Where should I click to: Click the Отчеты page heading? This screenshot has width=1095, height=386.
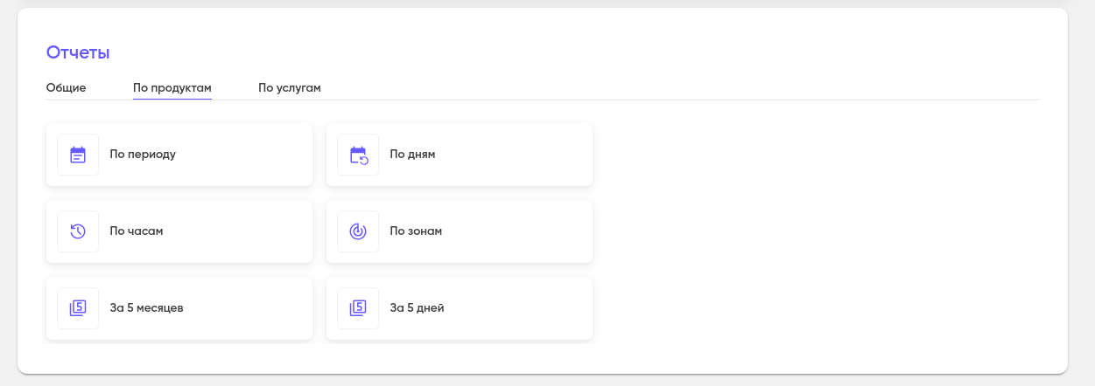click(x=78, y=52)
